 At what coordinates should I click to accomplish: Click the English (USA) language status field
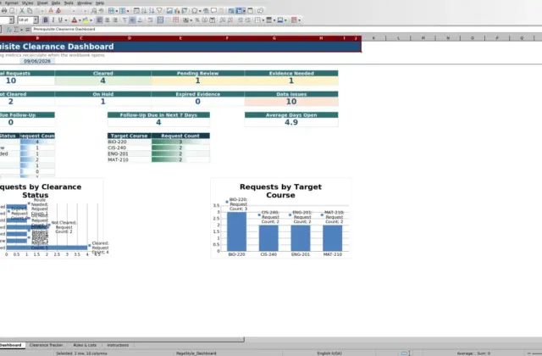coord(329,353)
